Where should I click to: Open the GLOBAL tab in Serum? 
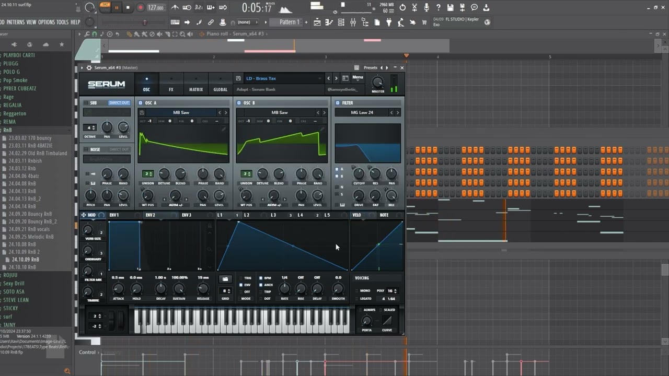pos(221,84)
